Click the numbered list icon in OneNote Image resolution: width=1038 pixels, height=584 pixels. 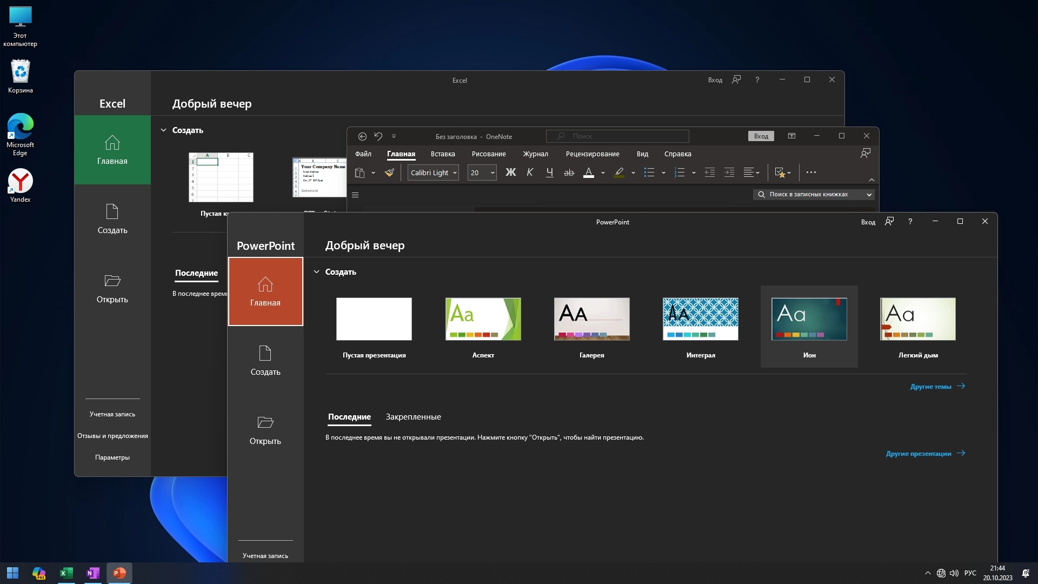click(680, 172)
